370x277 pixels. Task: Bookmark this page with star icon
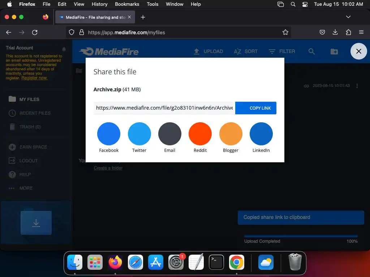point(285,32)
